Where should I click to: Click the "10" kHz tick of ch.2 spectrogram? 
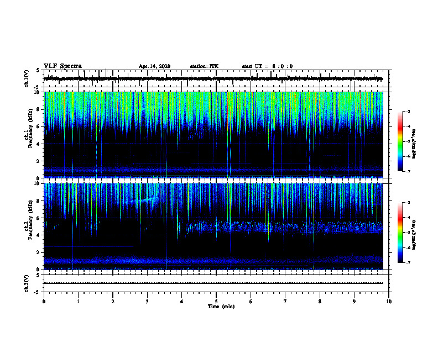(x=38, y=184)
